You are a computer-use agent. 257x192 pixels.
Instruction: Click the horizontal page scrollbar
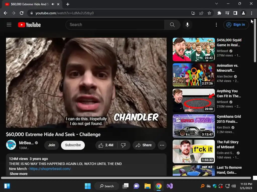126,178
